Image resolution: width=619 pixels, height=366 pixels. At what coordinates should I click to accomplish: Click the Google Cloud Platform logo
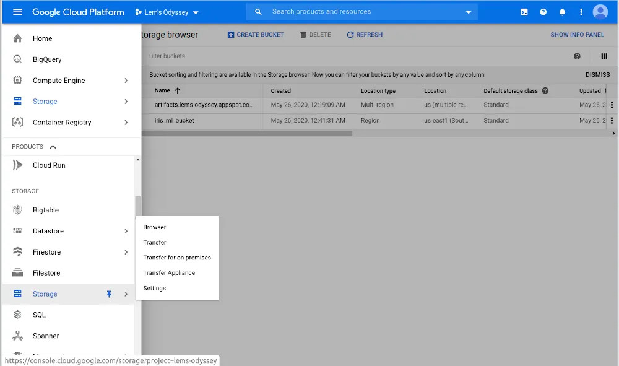(x=78, y=12)
